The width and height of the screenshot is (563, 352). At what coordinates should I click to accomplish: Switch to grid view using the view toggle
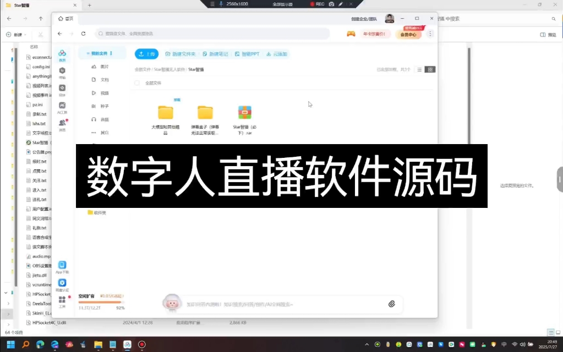point(429,70)
